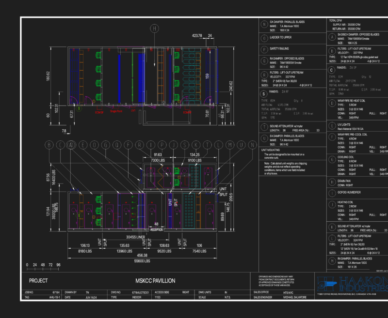Select callout bubble B in the elevation callout row
Viewport: 388px width, 318px height.
pyautogui.click(x=49, y=145)
